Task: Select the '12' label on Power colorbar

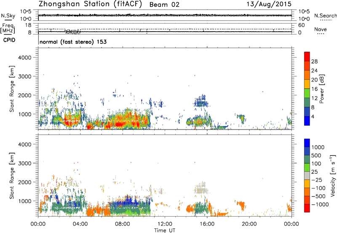Action: (x=314, y=98)
